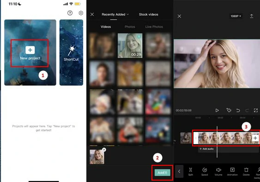Viewport: 260px width, 182px height.
Task: Open the settings hexagon icon
Action: click(81, 13)
